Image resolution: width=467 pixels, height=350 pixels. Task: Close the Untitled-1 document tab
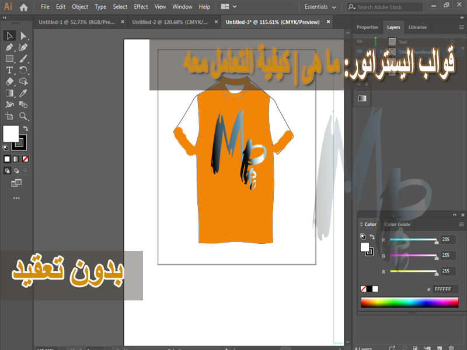click(123, 22)
